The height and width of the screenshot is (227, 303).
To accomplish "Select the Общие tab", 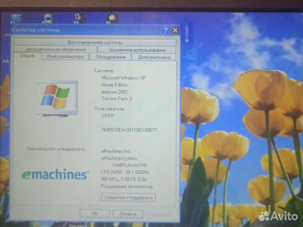I will click(27, 56).
